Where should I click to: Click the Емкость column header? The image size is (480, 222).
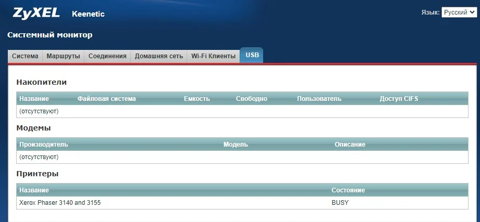[196, 99]
